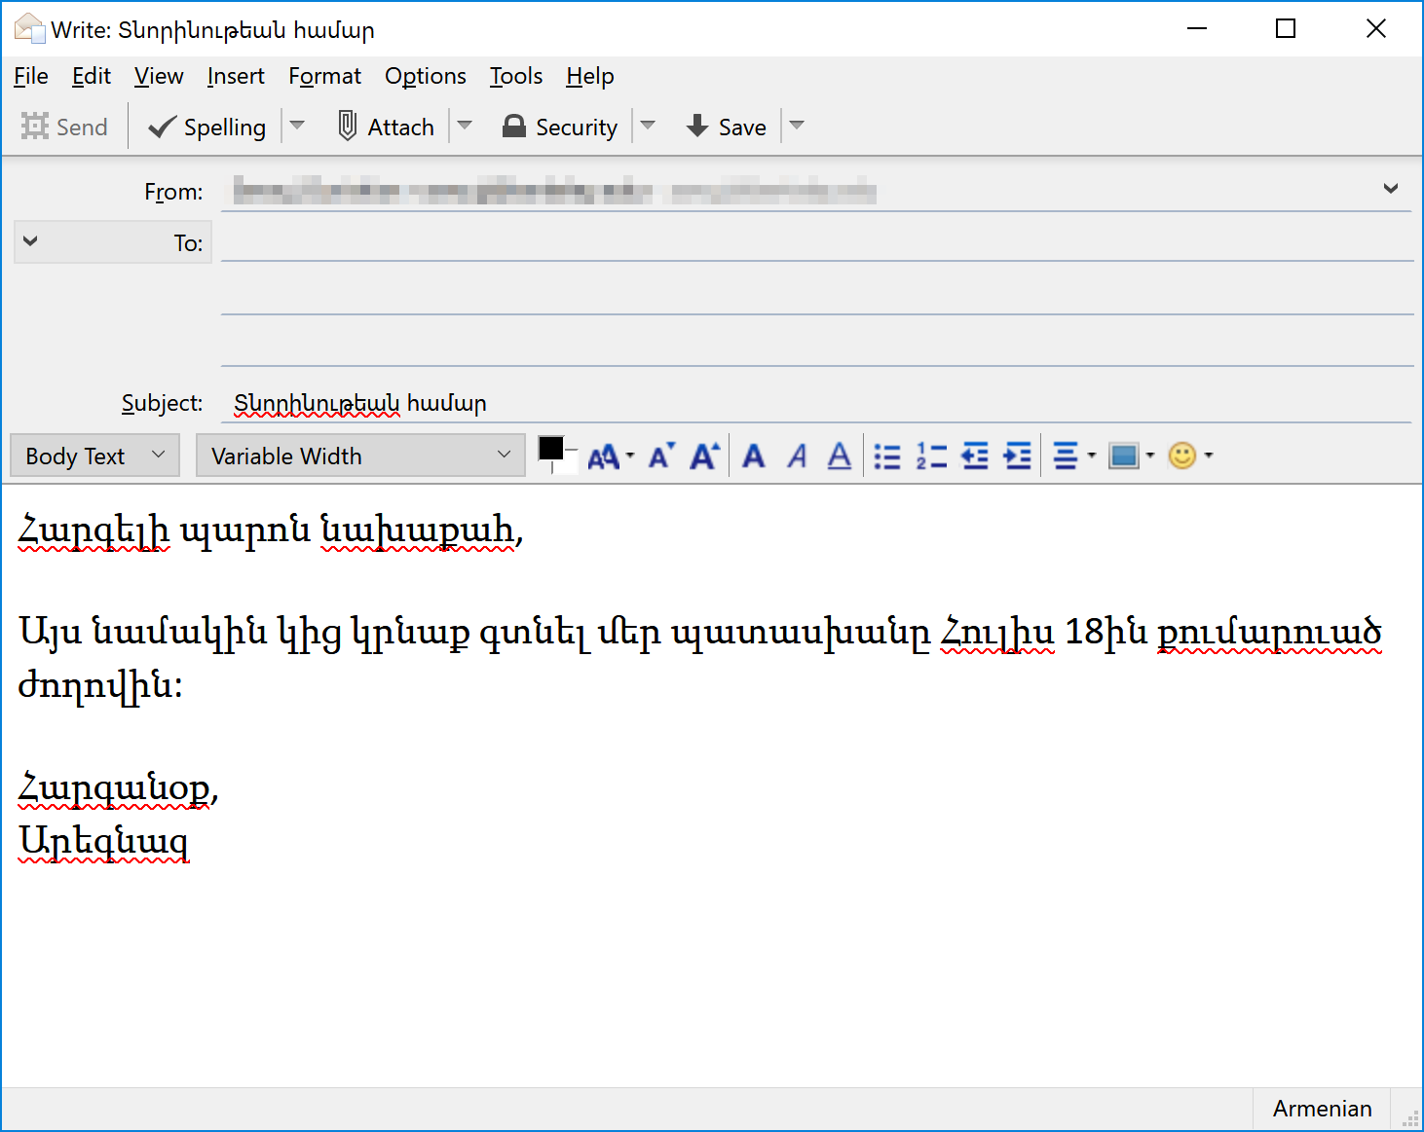Expand the Attach dropdown arrow

(x=465, y=126)
